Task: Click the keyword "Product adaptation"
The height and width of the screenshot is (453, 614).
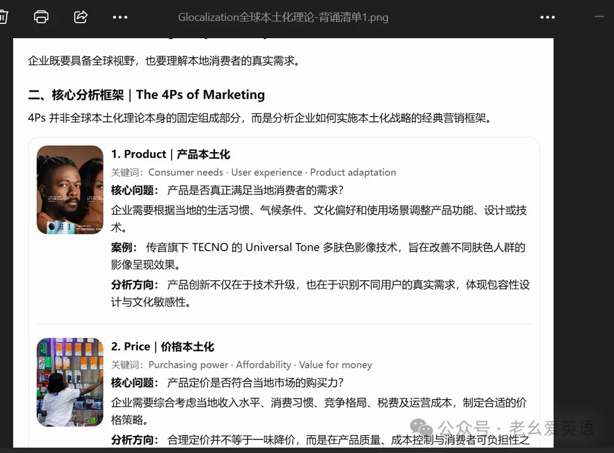Action: click(353, 172)
